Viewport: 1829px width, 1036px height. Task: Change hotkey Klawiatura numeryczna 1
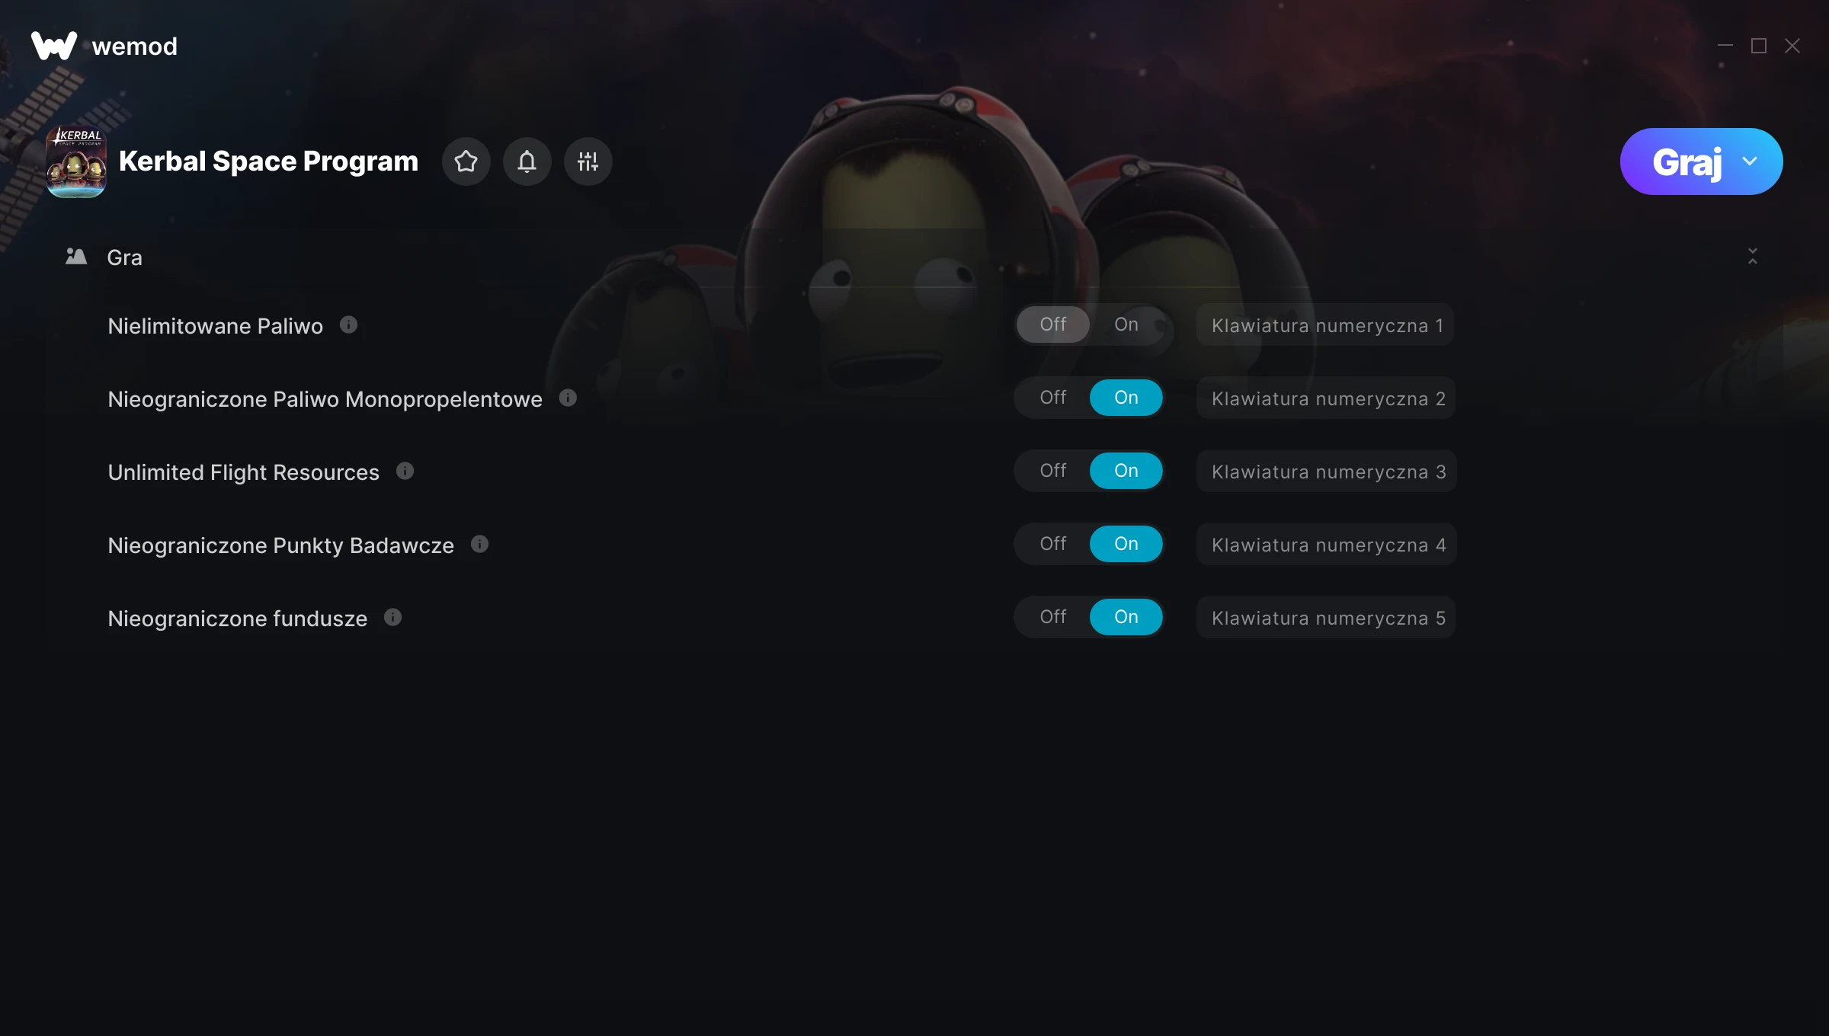point(1325,325)
